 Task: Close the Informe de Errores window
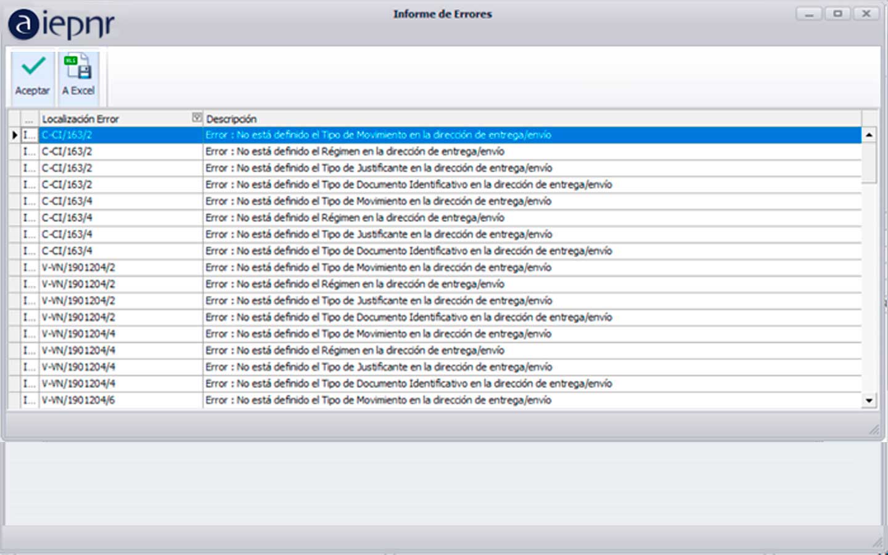[866, 14]
